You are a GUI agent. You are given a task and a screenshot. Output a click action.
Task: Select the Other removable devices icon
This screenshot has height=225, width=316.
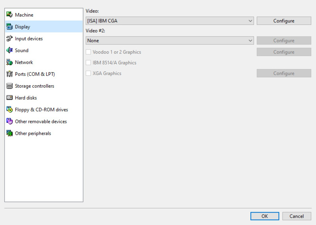point(10,121)
